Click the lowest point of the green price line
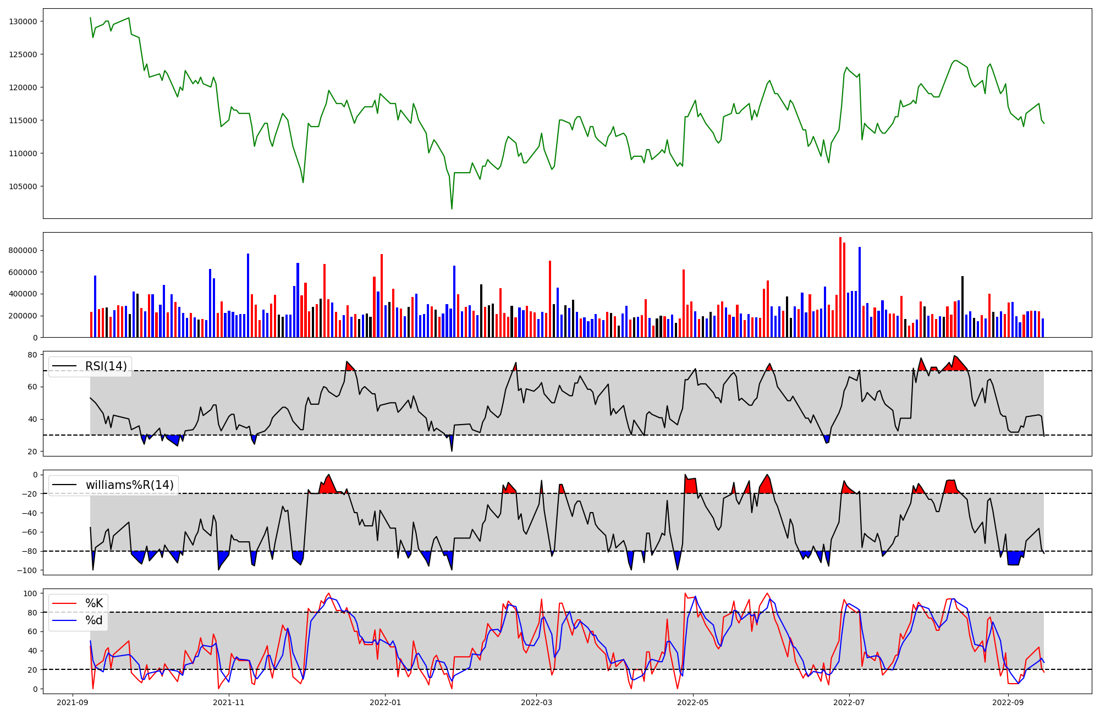Image resolution: width=1100 pixels, height=715 pixels. [x=452, y=208]
